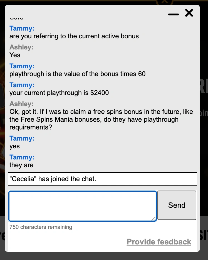
Task: Click Tammy's "they are" message
Action: click(21, 165)
